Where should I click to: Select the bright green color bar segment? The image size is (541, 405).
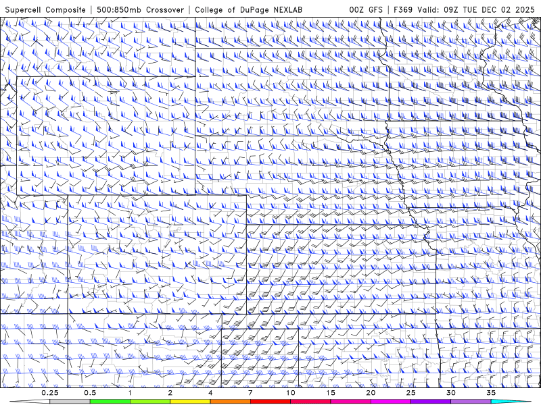[x=110, y=402]
